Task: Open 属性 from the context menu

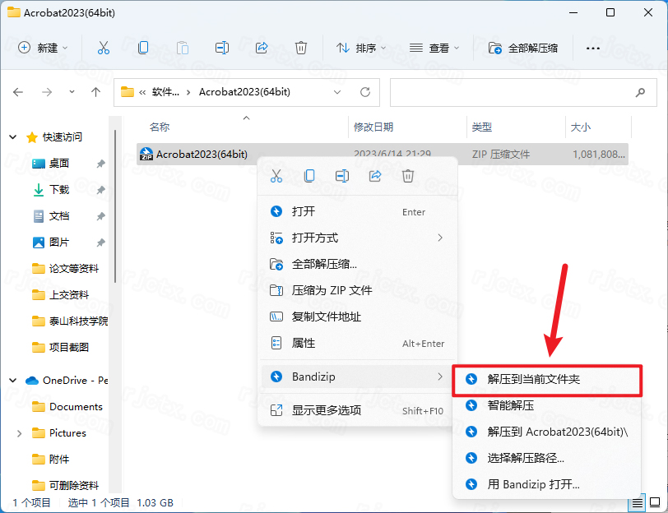Action: point(357,343)
